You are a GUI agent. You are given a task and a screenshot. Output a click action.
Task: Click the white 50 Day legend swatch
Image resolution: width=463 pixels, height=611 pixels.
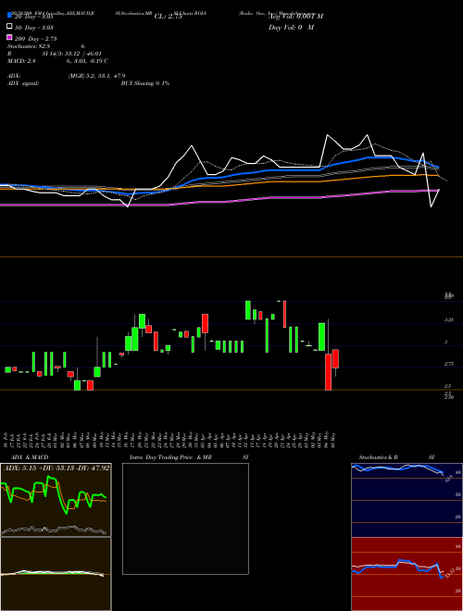tap(9, 27)
